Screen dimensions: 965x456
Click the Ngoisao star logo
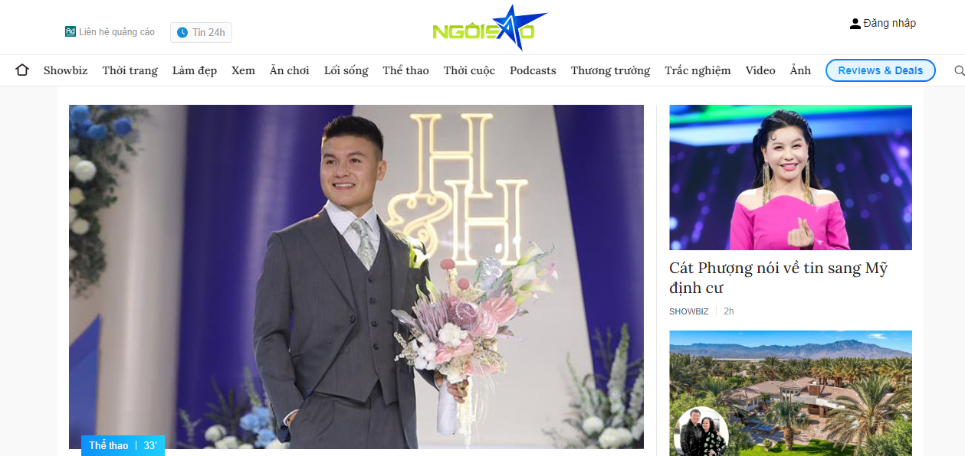click(x=490, y=28)
